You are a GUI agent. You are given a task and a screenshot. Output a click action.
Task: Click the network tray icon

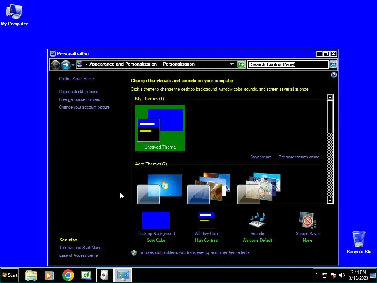324,275
